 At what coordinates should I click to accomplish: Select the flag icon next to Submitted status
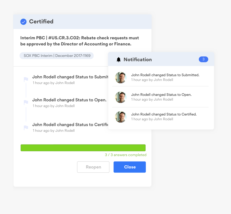tap(26, 79)
